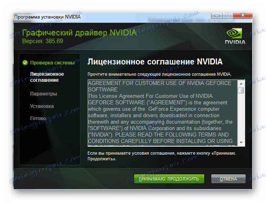Click the green checkmark next to Проверка системы
The image size is (266, 203).
(x=25, y=63)
